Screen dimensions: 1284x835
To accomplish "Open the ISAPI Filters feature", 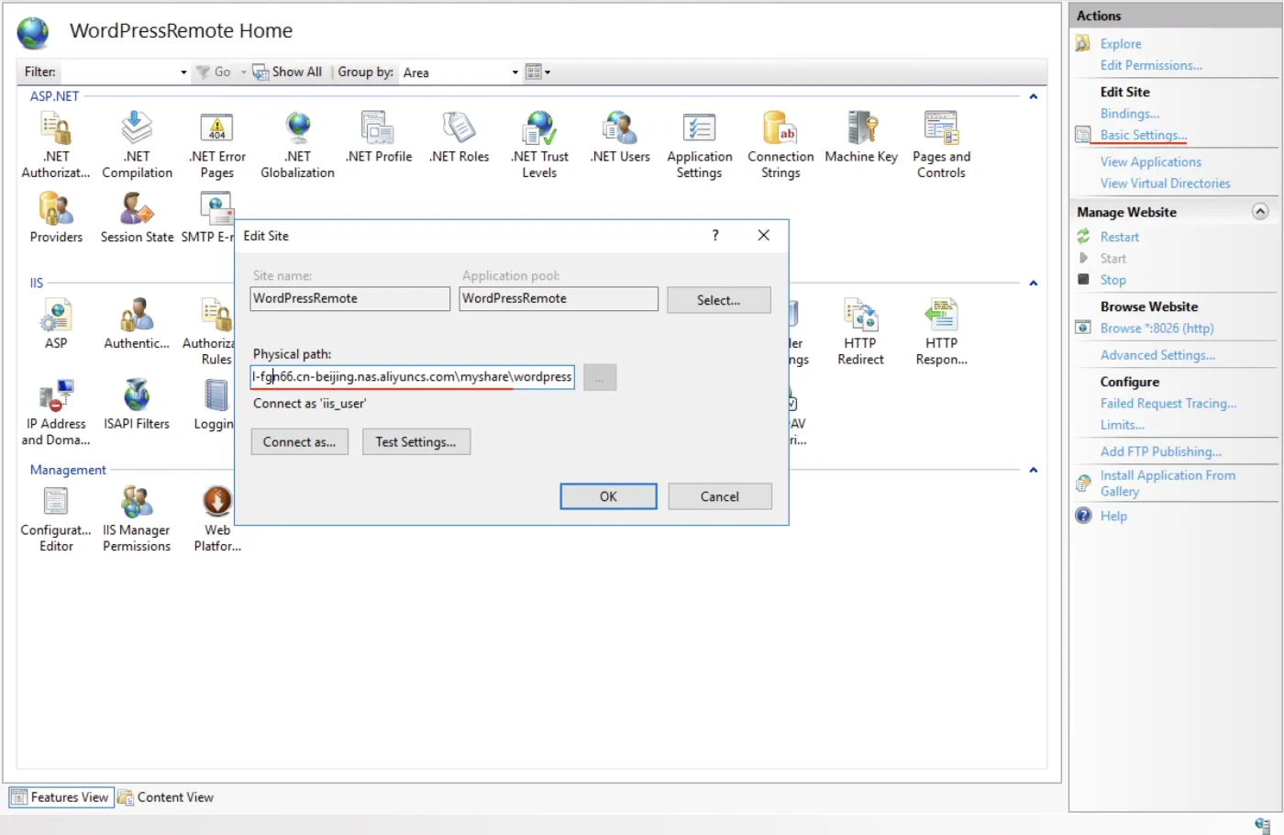I will click(x=137, y=405).
